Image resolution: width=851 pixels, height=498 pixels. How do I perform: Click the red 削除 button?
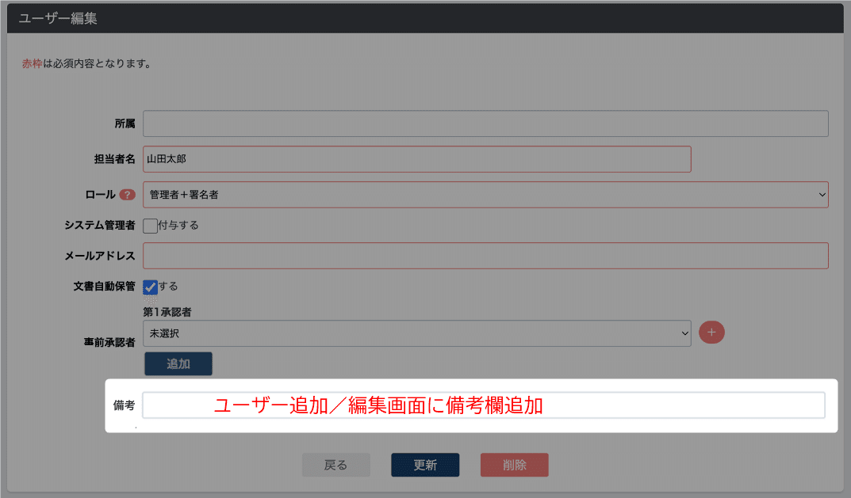click(514, 465)
